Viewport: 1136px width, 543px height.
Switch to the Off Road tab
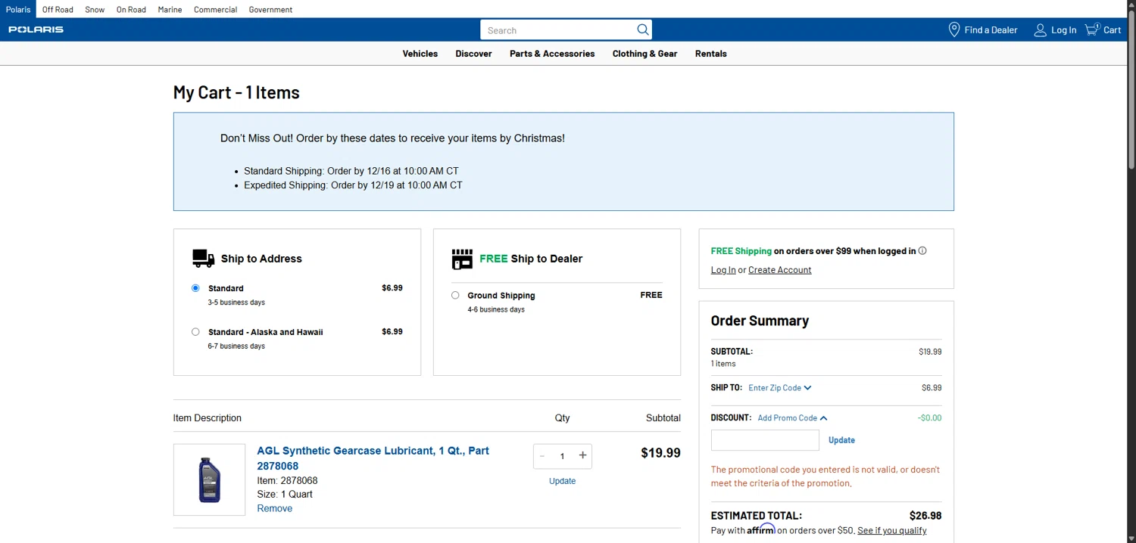point(58,9)
